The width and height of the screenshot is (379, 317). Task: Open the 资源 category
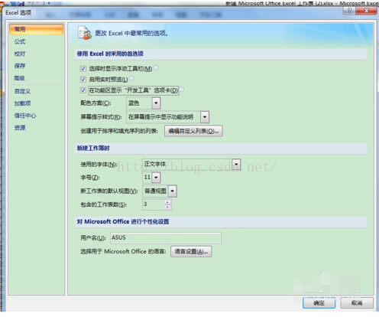point(20,127)
